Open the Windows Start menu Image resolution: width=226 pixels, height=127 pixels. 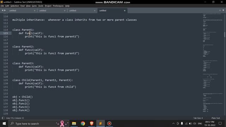pyautogui.click(x=4, y=123)
